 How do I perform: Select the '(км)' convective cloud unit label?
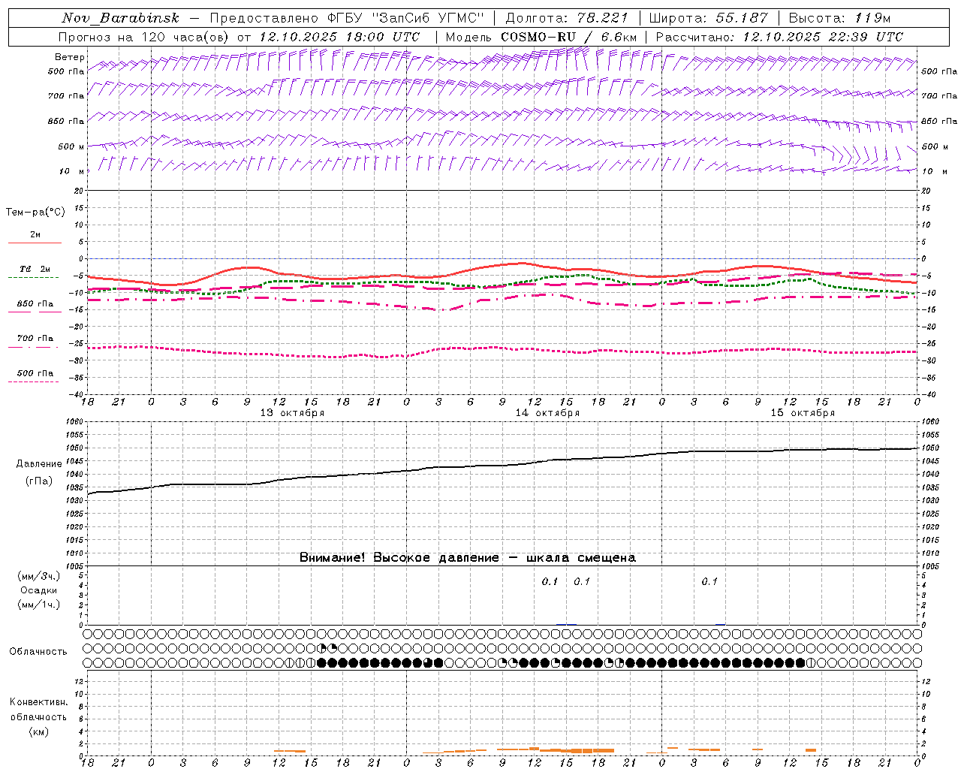(38, 731)
